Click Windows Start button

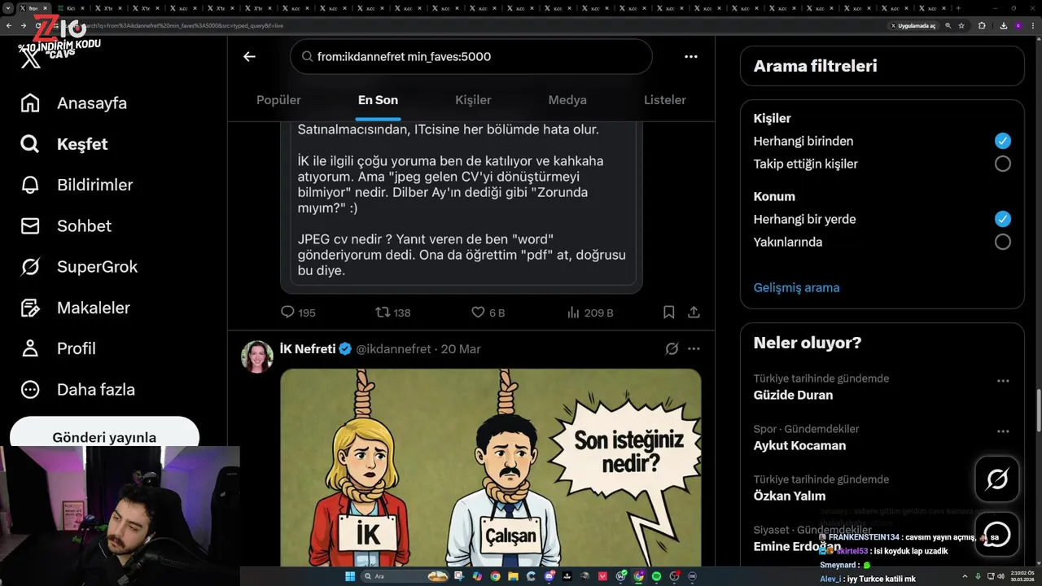(350, 576)
